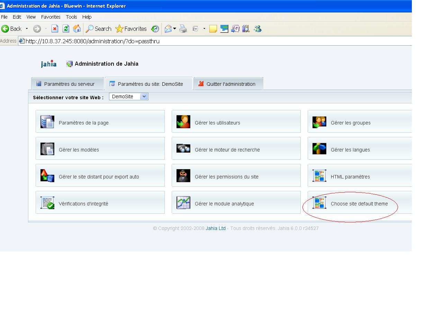This screenshot has height=332, width=443.
Task: Open the Favorites menu
Action: [x=51, y=17]
